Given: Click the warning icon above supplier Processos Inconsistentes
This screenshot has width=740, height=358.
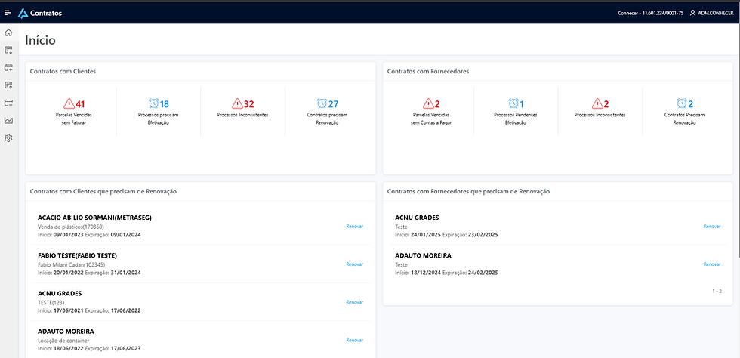Looking at the screenshot, I should tap(597, 103).
